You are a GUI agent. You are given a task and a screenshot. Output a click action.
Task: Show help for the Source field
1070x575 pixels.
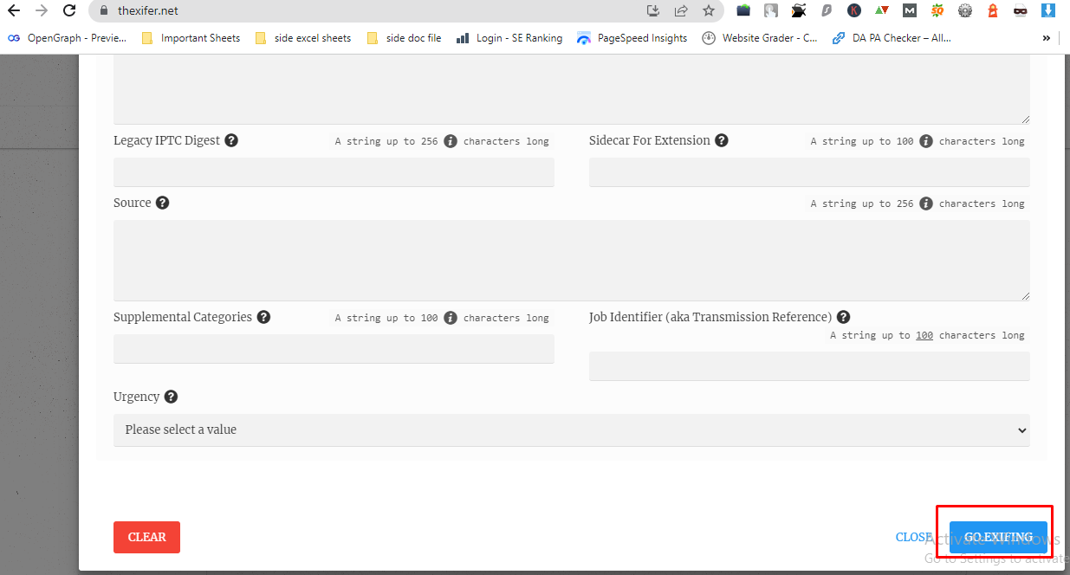tap(162, 203)
